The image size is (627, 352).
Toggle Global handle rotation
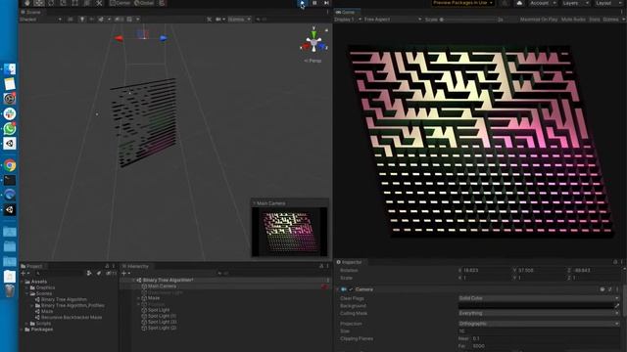pos(144,3)
